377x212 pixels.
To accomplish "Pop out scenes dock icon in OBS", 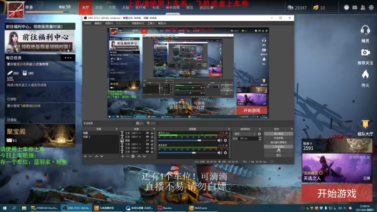I will tap(116, 129).
